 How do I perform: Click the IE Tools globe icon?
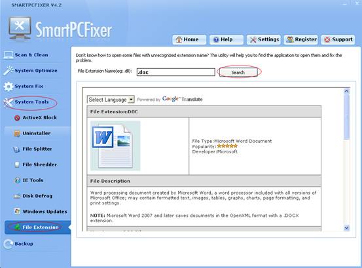click(x=17, y=180)
